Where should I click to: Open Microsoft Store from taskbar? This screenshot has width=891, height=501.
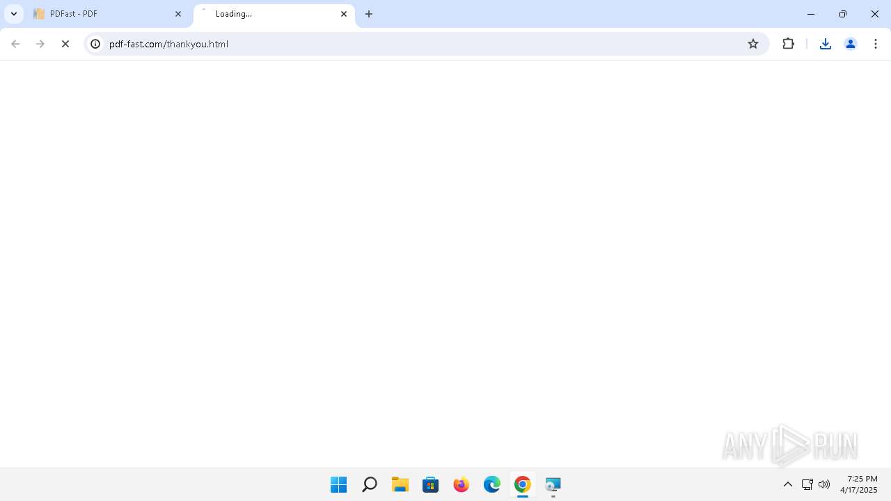[x=431, y=484]
